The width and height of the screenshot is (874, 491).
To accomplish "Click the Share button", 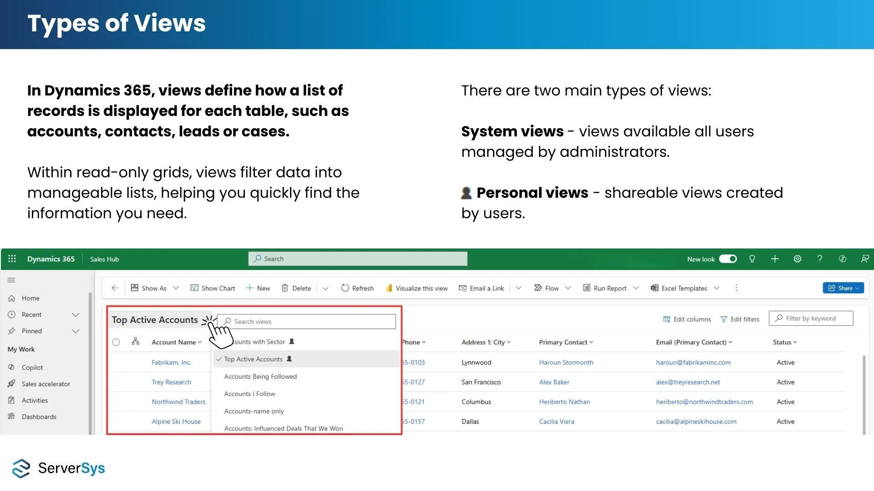I will (x=843, y=288).
